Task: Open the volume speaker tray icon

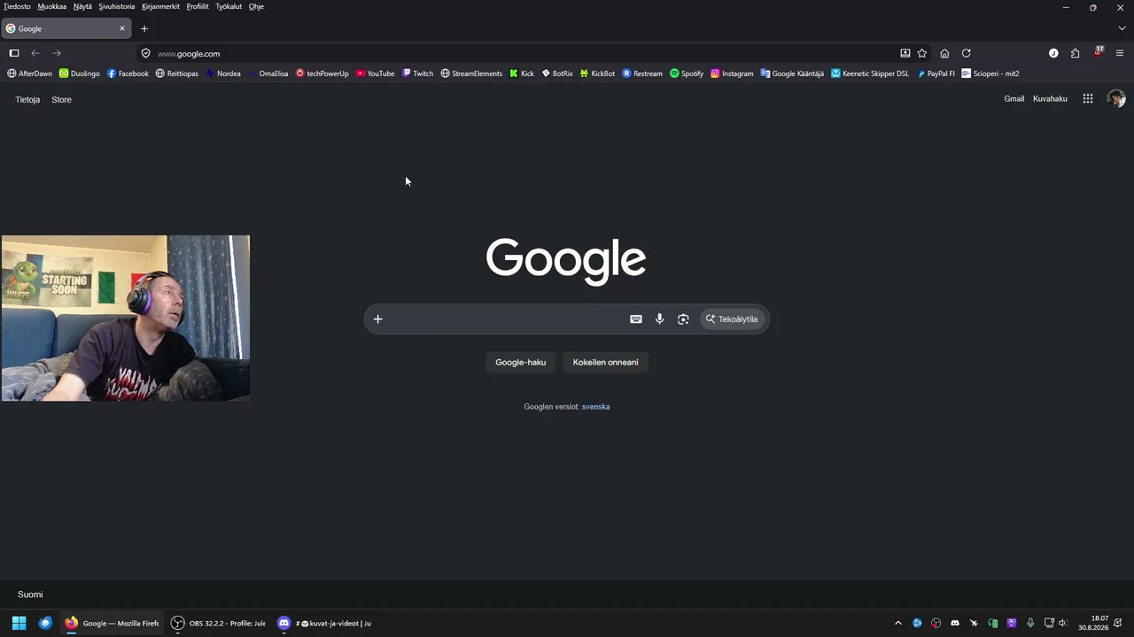Action: pos(1063,623)
